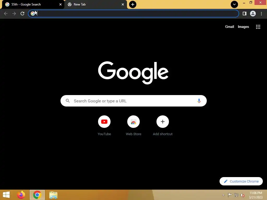
Task: Click the Google icon in address bar
Action: click(33, 14)
